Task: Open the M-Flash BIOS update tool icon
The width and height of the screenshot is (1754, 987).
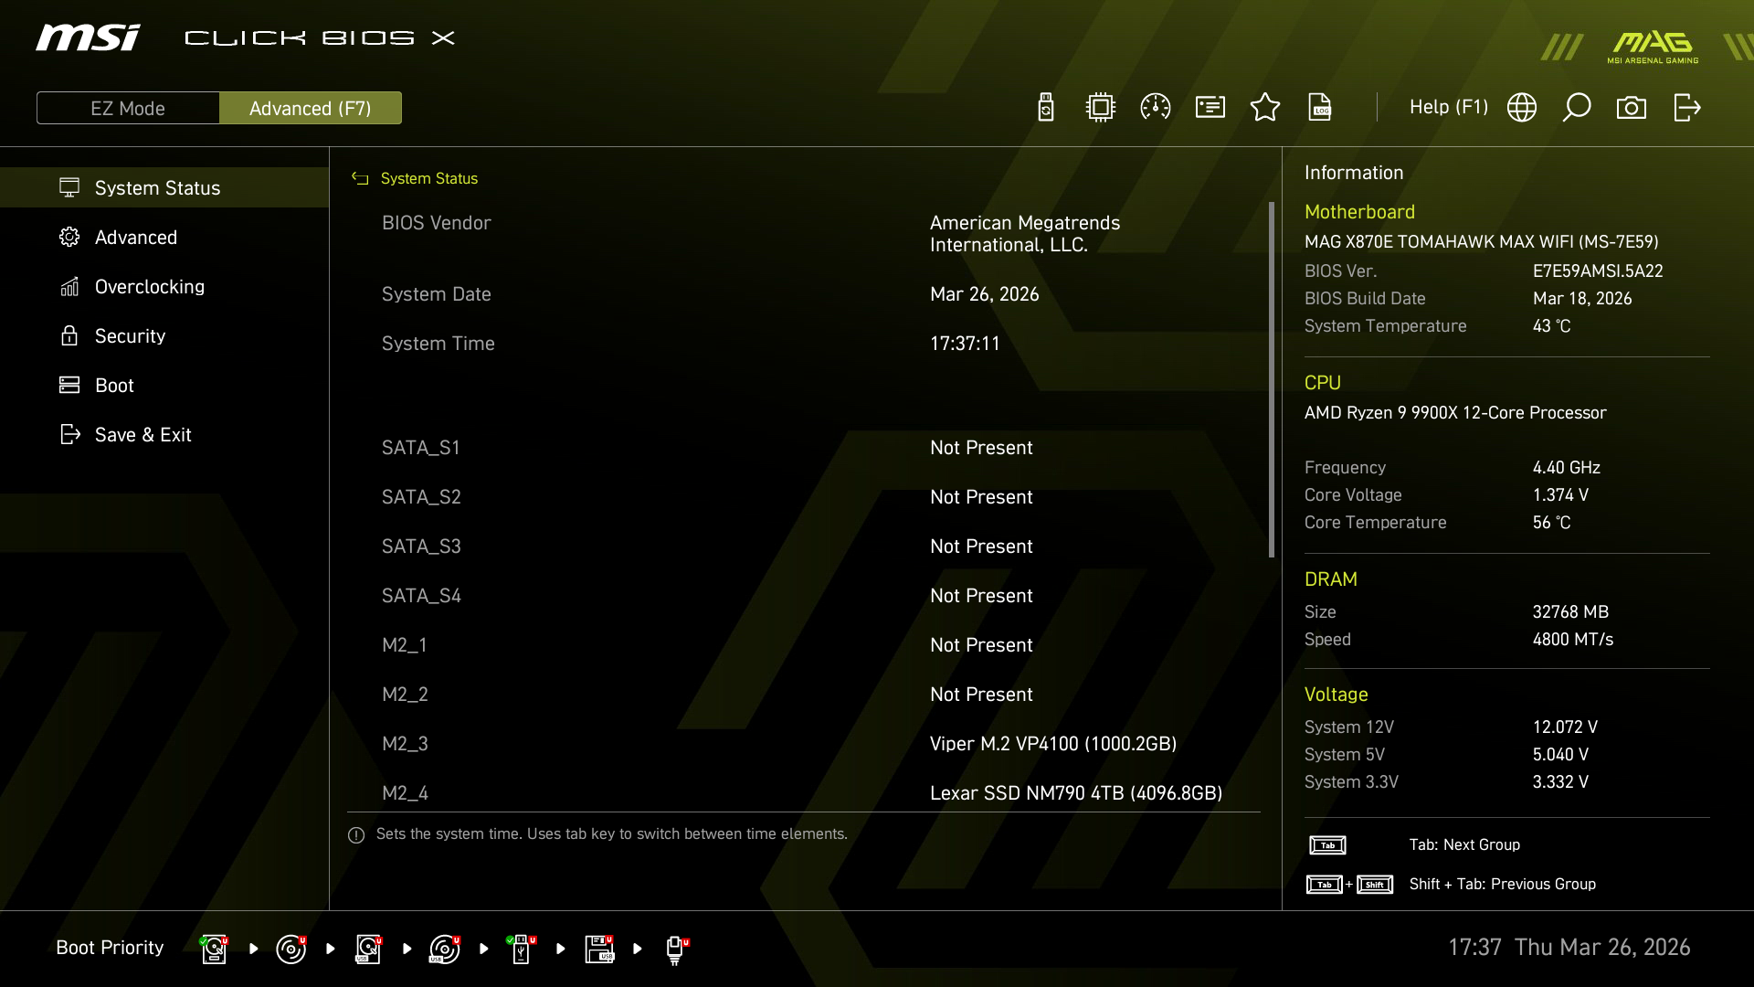Action: [x=1046, y=107]
